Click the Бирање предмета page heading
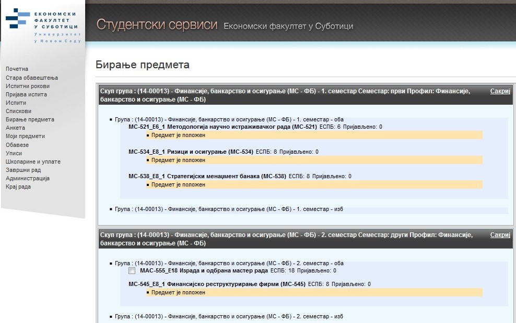 [x=143, y=65]
